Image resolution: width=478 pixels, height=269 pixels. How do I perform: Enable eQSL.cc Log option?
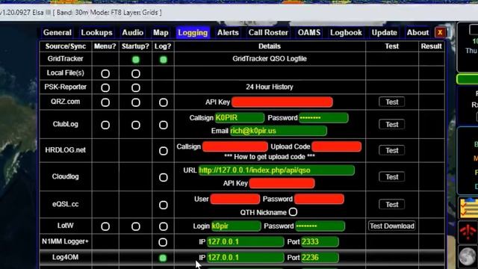(x=164, y=205)
